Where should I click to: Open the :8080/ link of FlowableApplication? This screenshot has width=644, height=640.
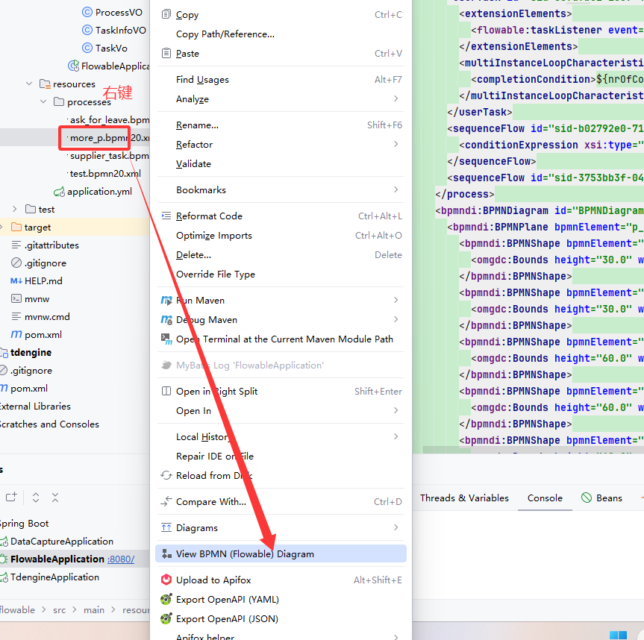click(121, 559)
